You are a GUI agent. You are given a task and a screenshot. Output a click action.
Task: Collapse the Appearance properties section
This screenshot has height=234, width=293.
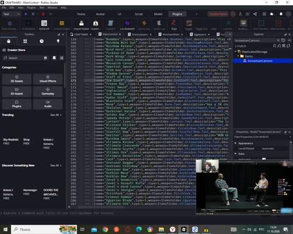[236, 143]
